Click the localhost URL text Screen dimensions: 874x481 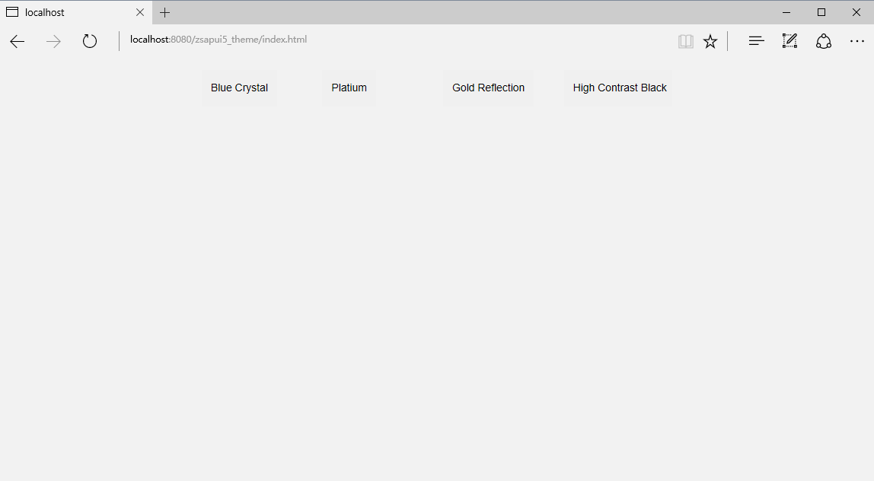[218, 40]
